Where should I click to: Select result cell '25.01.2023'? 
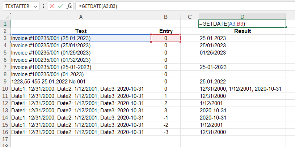[242, 38]
